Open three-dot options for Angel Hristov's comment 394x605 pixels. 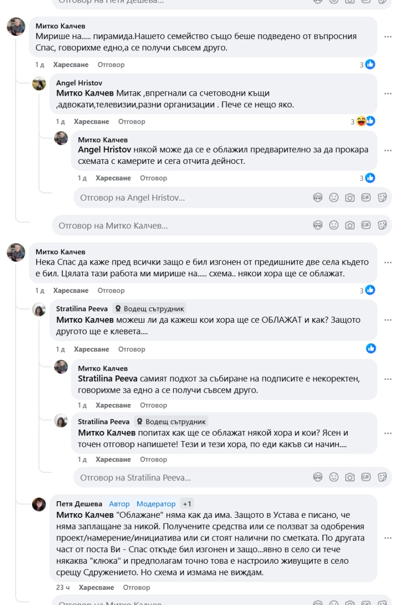tap(387, 93)
